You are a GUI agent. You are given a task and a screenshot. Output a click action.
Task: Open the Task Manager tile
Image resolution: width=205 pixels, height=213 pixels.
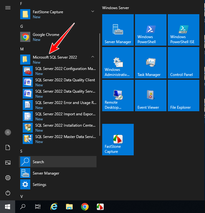pos(151,63)
